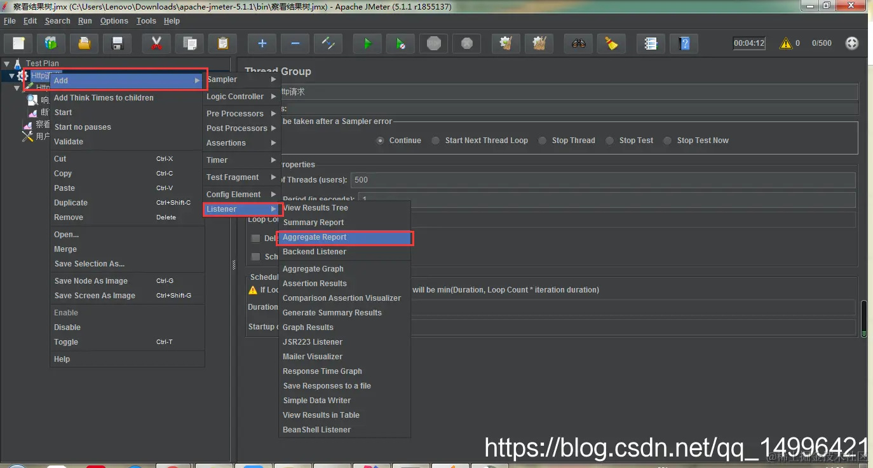Click Start no pauses toolbar icon

(x=400, y=43)
